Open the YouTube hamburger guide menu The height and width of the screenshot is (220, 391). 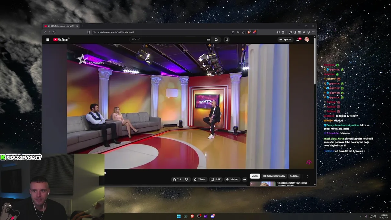coord(48,39)
